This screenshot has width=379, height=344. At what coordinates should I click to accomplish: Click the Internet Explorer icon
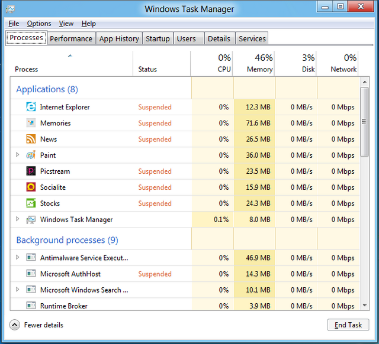tap(31, 107)
